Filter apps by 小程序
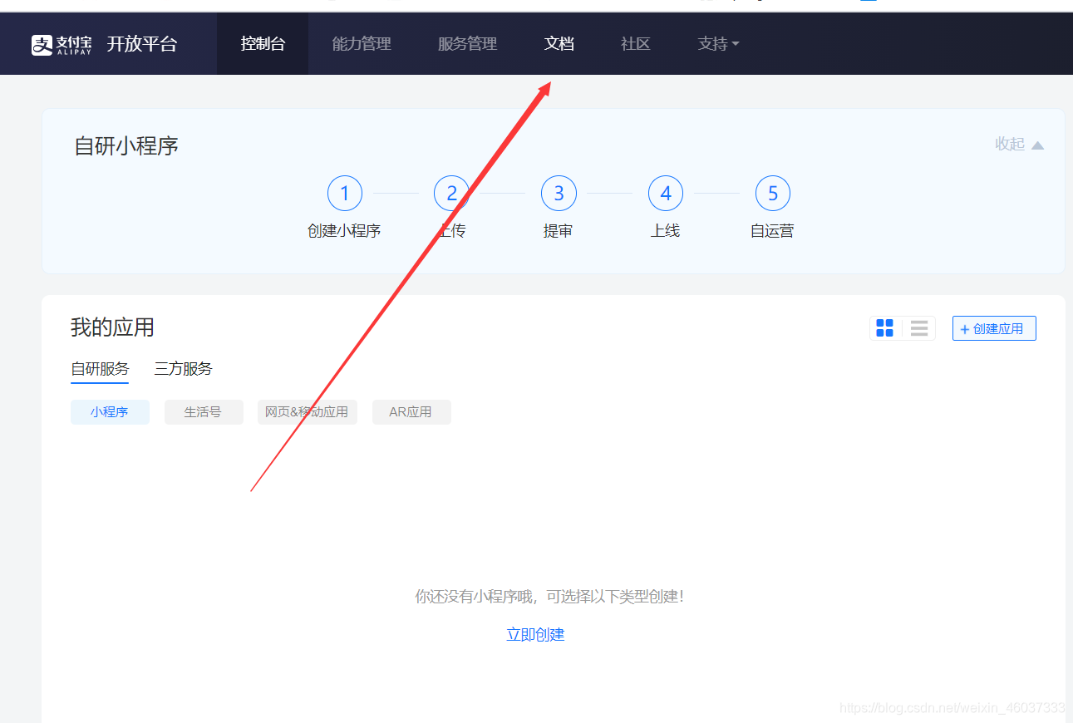The image size is (1073, 723). 110,412
